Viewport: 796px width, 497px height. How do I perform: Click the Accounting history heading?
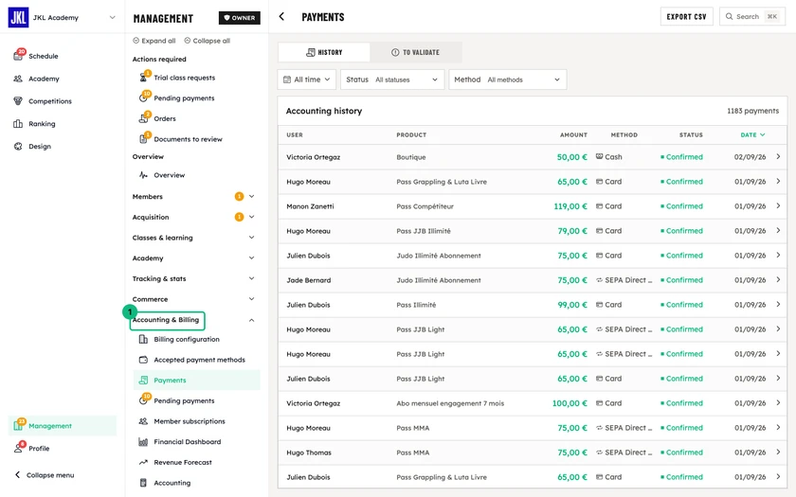324,111
